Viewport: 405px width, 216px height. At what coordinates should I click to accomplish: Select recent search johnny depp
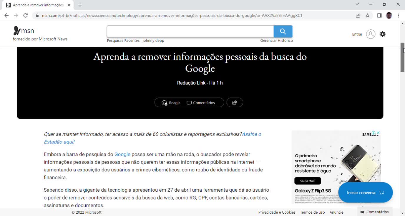(153, 41)
